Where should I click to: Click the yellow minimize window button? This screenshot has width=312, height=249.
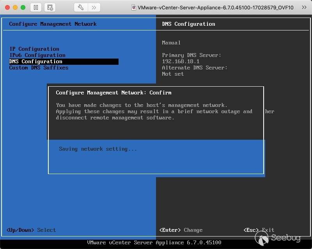point(15,7)
